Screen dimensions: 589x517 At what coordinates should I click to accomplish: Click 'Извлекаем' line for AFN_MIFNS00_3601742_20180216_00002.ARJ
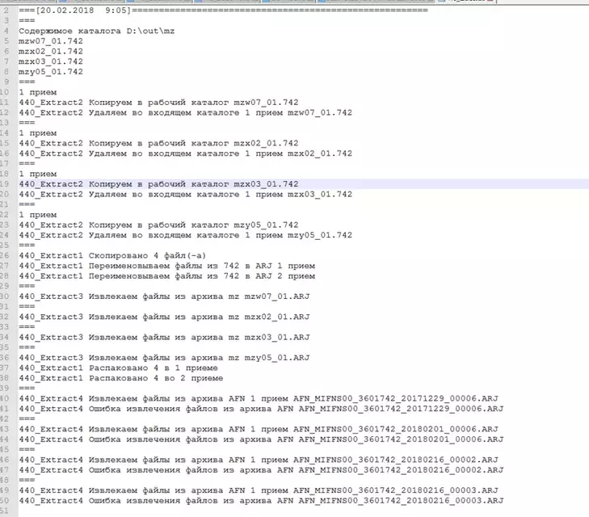pos(259,460)
